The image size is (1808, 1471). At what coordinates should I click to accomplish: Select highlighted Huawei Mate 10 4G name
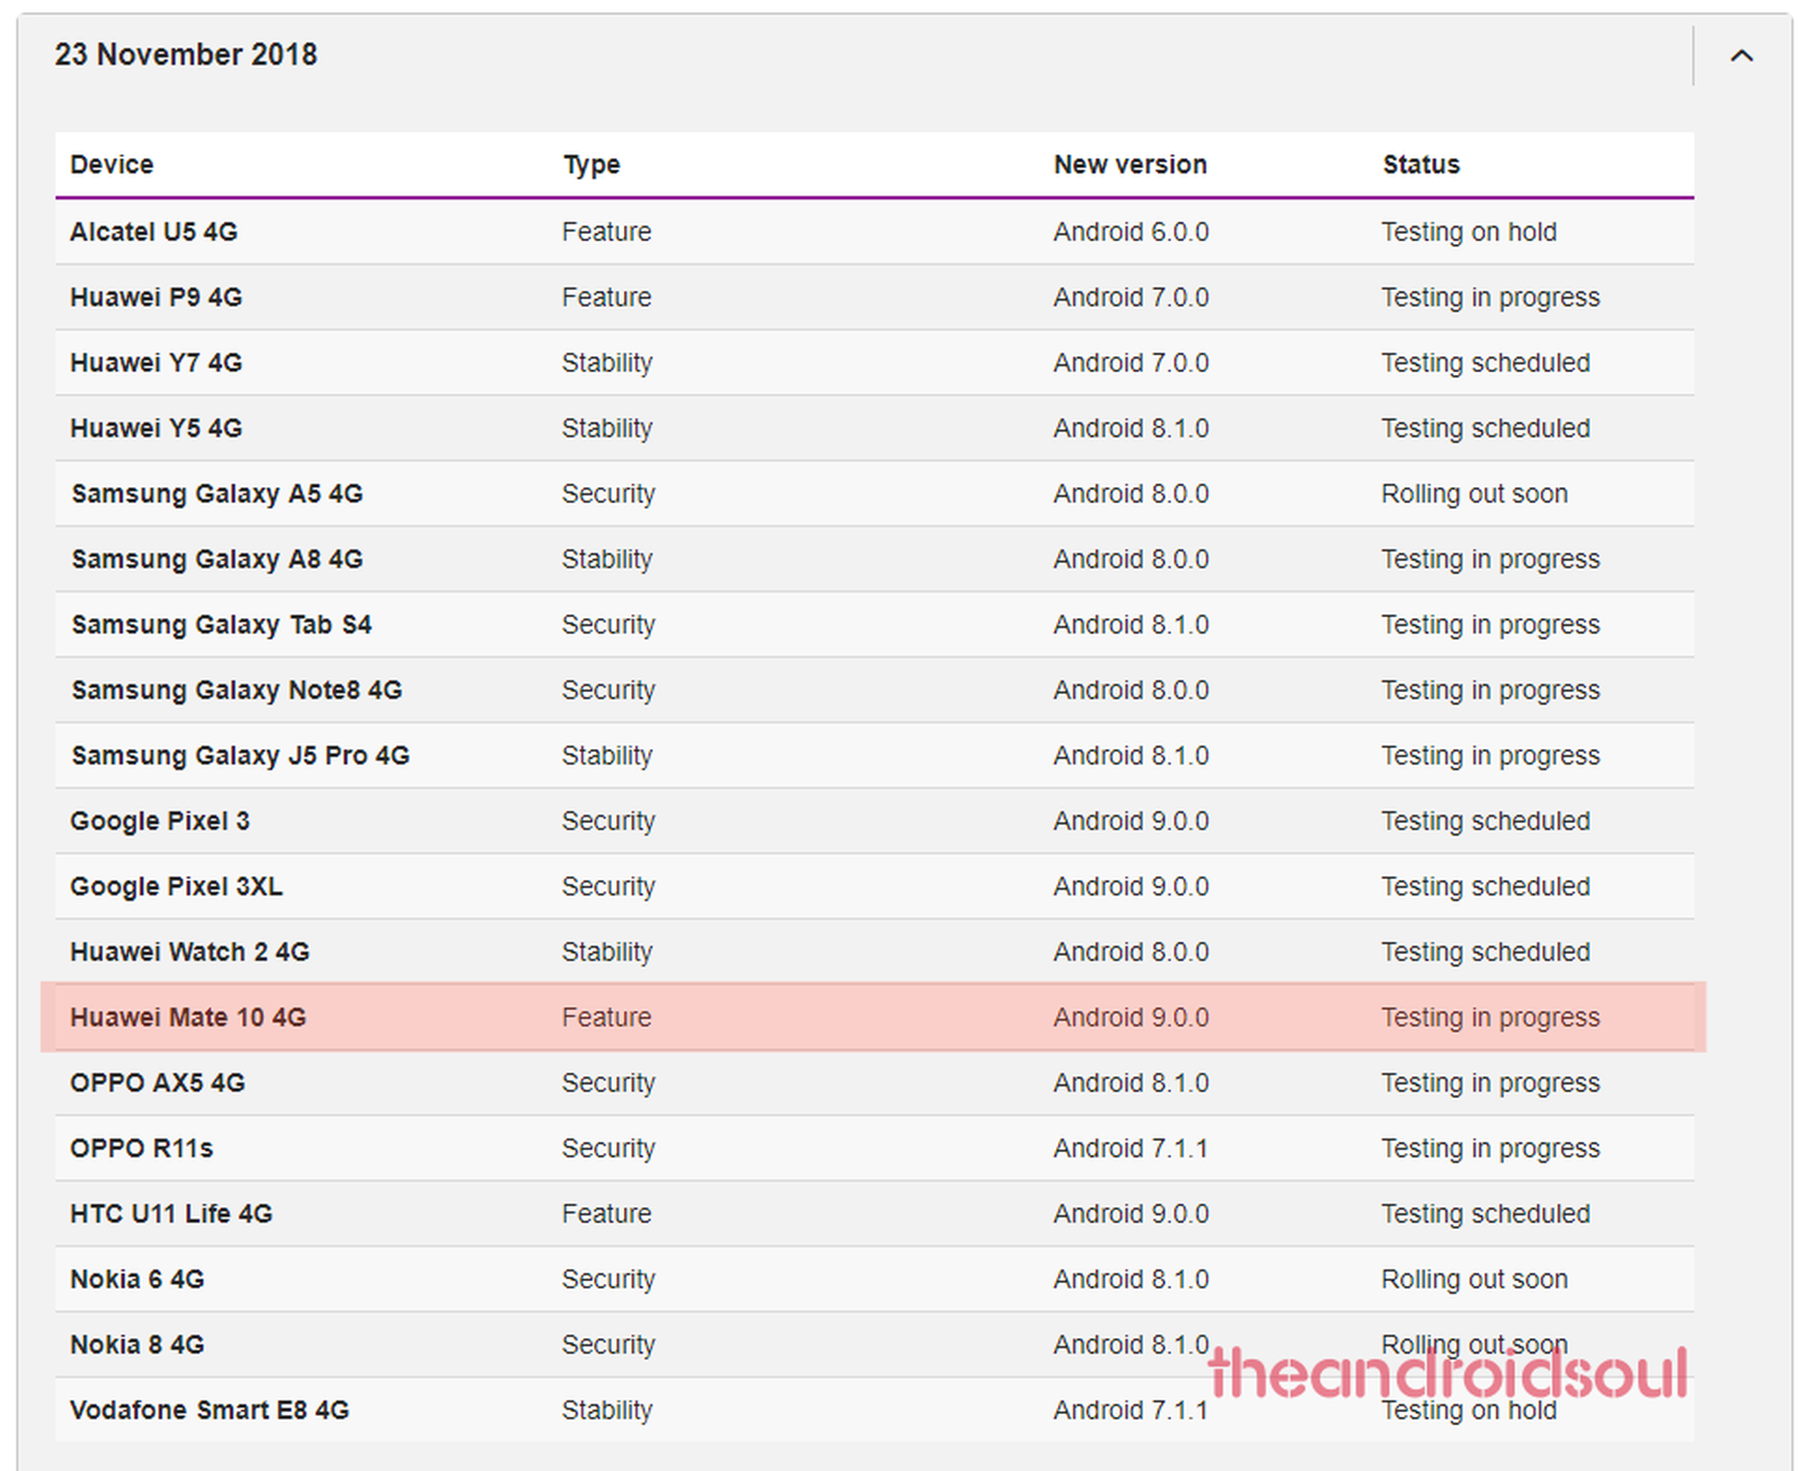(x=188, y=1017)
